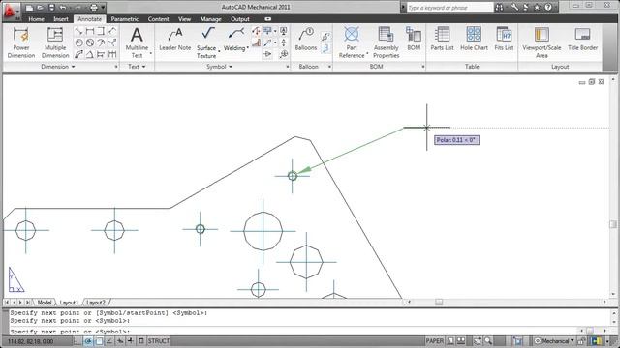Click the Undo arrow in Quick Access toolbar
This screenshot has width=620, height=348.
click(63, 8)
